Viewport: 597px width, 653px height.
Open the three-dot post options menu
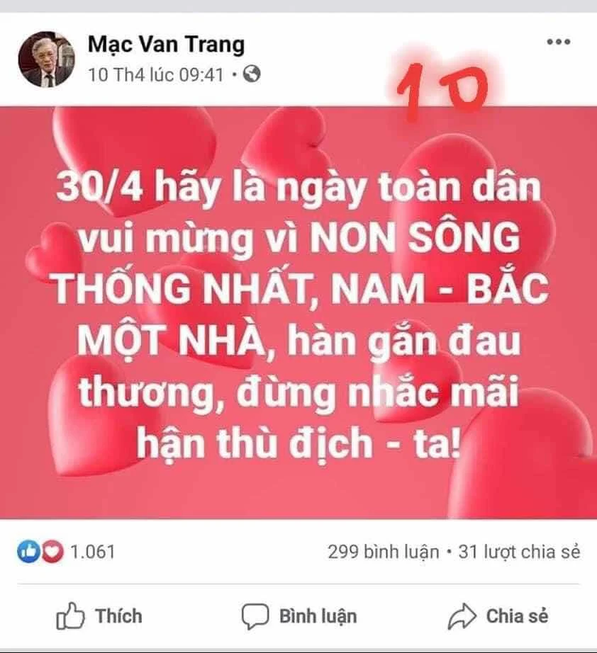point(558,42)
